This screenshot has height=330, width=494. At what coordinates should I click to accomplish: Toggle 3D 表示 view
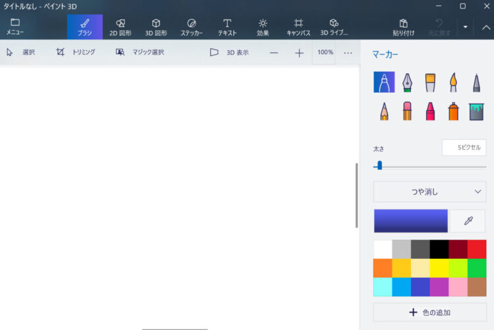click(229, 53)
